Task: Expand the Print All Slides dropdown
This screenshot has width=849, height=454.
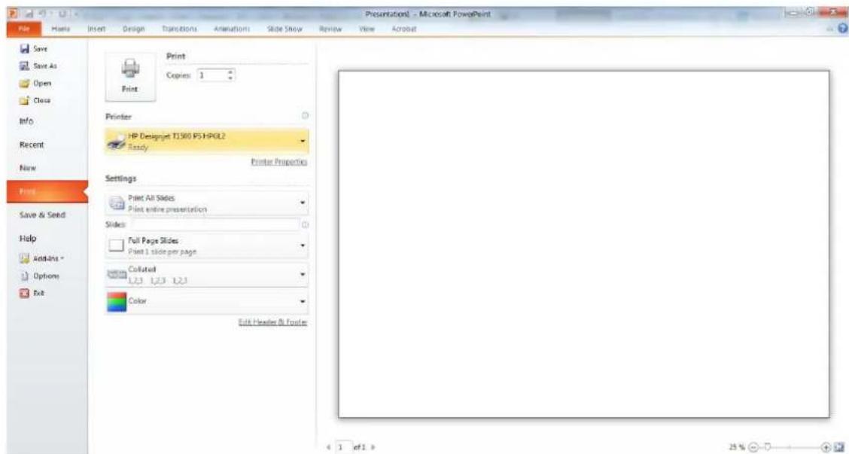Action: (303, 204)
